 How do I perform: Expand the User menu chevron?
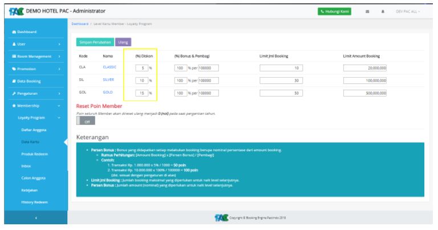pos(59,44)
